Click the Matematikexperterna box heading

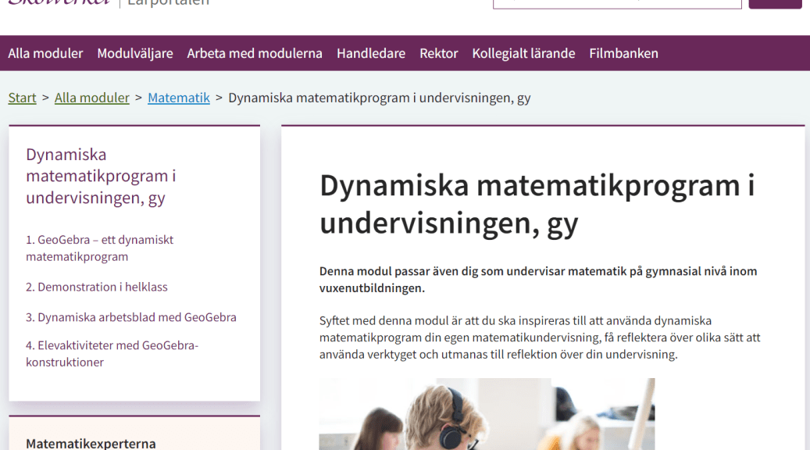pyautogui.click(x=91, y=443)
